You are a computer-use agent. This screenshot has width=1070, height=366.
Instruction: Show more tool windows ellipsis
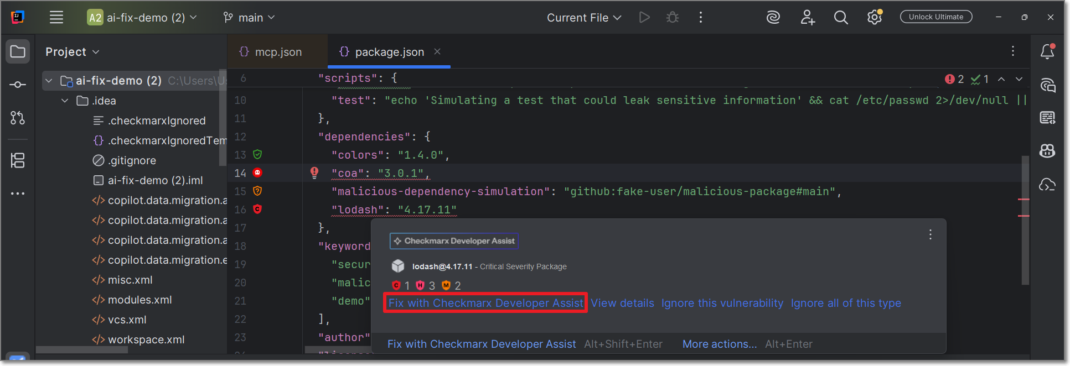point(18,194)
